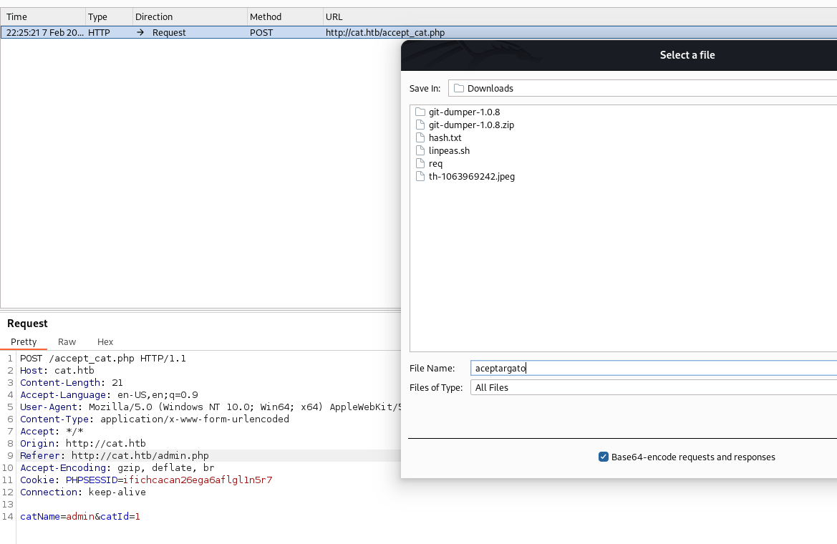This screenshot has width=837, height=544.
Task: Click the catName=admin body parameter
Action: (57, 516)
